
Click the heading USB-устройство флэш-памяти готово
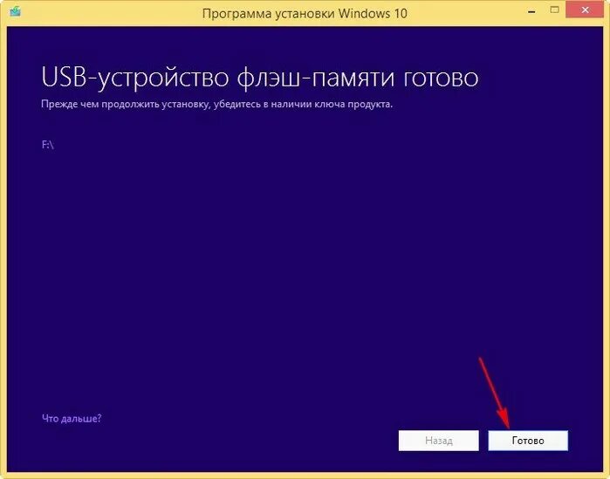pyautogui.click(x=259, y=79)
